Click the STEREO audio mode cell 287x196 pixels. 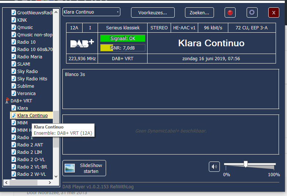click(159, 28)
